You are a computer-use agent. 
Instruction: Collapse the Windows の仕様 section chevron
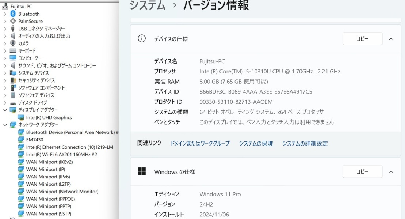(x=391, y=172)
